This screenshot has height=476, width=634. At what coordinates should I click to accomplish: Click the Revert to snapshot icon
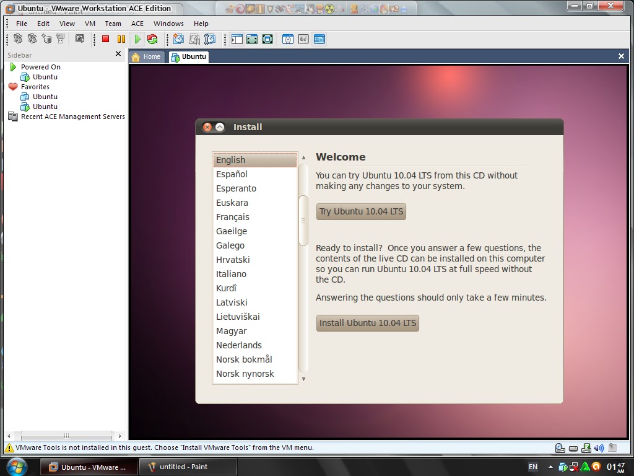point(194,39)
